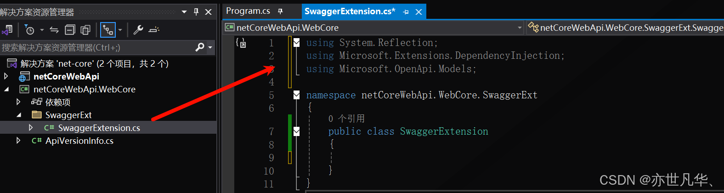Toggle auto-hide pin on Solution Explorer panel

tap(196, 11)
